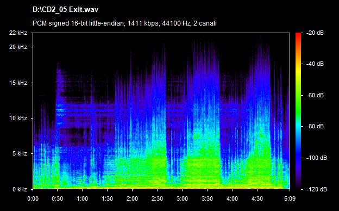Select the 4:30 time marker
The image size is (339, 211).
coord(258,198)
